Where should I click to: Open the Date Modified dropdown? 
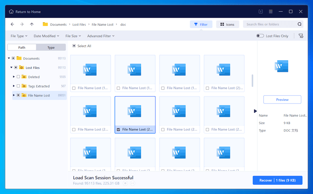pyautogui.click(x=46, y=36)
